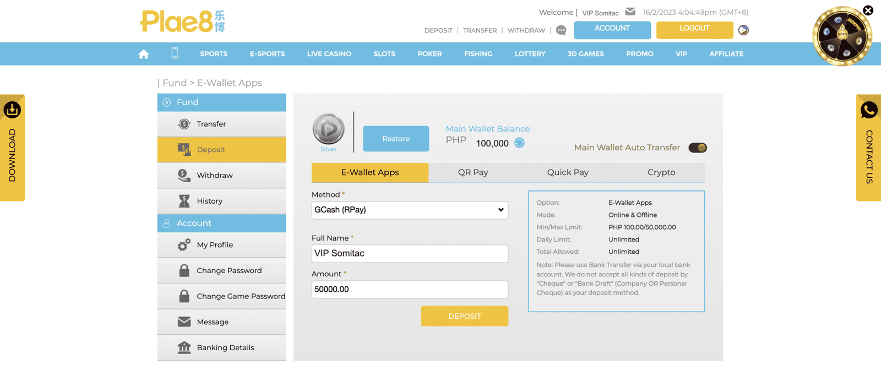This screenshot has height=376, width=881.
Task: Select Deposit in the Fund sidebar
Action: 221,150
